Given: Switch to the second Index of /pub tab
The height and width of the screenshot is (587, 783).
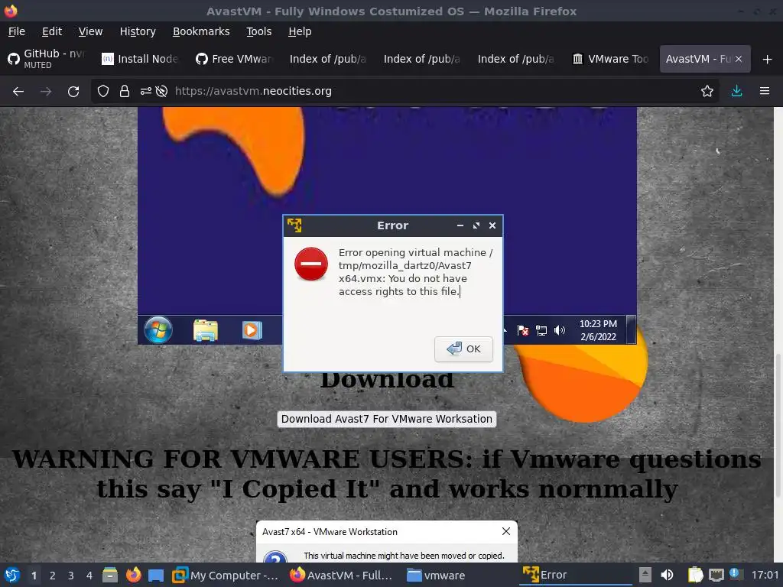Looking at the screenshot, I should (x=422, y=59).
